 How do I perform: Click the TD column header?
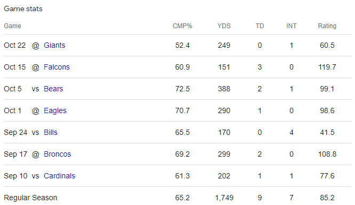point(260,26)
